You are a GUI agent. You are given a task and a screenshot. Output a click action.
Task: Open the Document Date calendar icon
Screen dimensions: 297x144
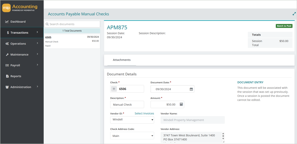tap(191, 89)
